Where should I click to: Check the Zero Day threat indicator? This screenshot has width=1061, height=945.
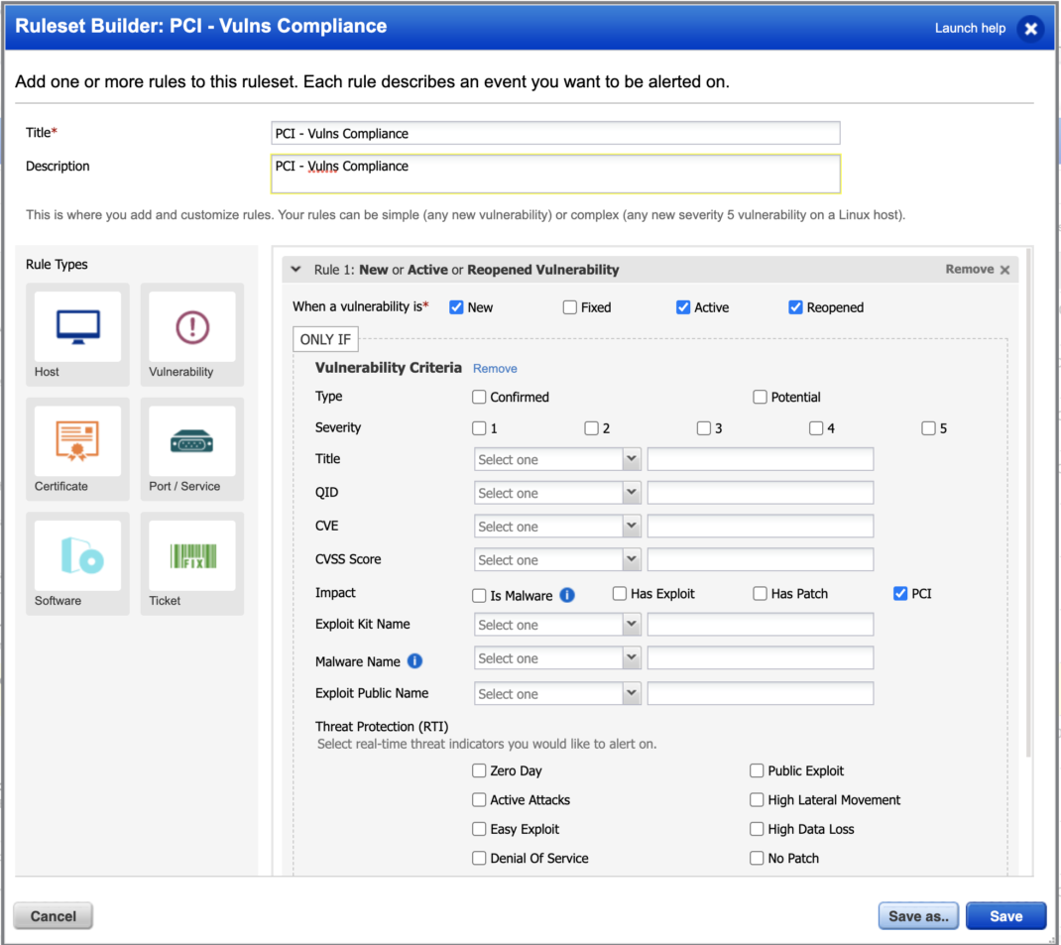480,770
